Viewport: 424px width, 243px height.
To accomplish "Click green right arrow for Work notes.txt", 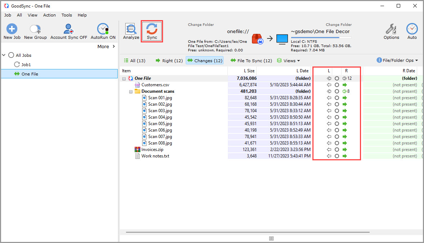I will tap(345, 156).
